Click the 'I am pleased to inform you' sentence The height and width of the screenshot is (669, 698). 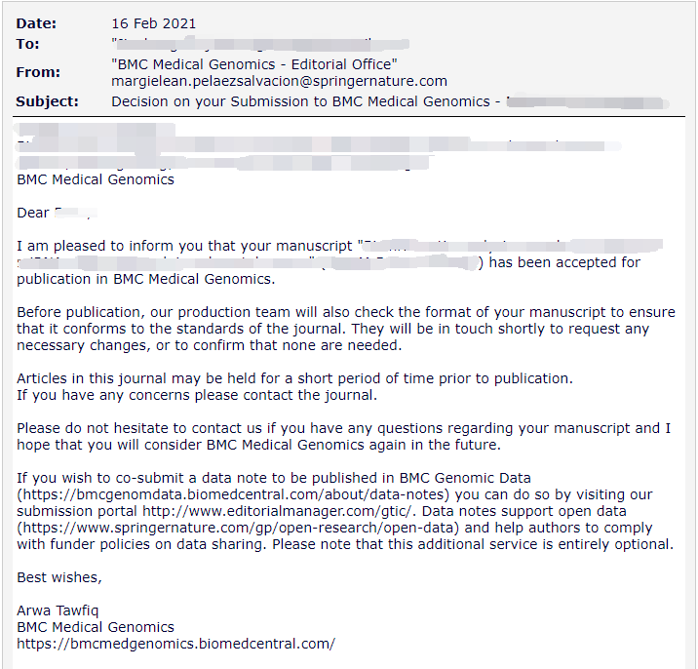tap(339, 262)
